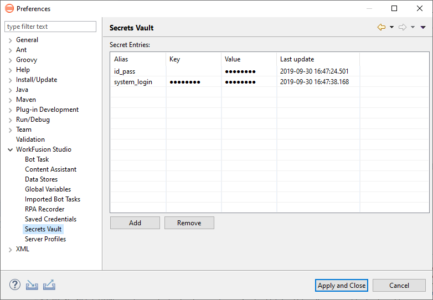Focus the type filter text field

(x=50, y=27)
